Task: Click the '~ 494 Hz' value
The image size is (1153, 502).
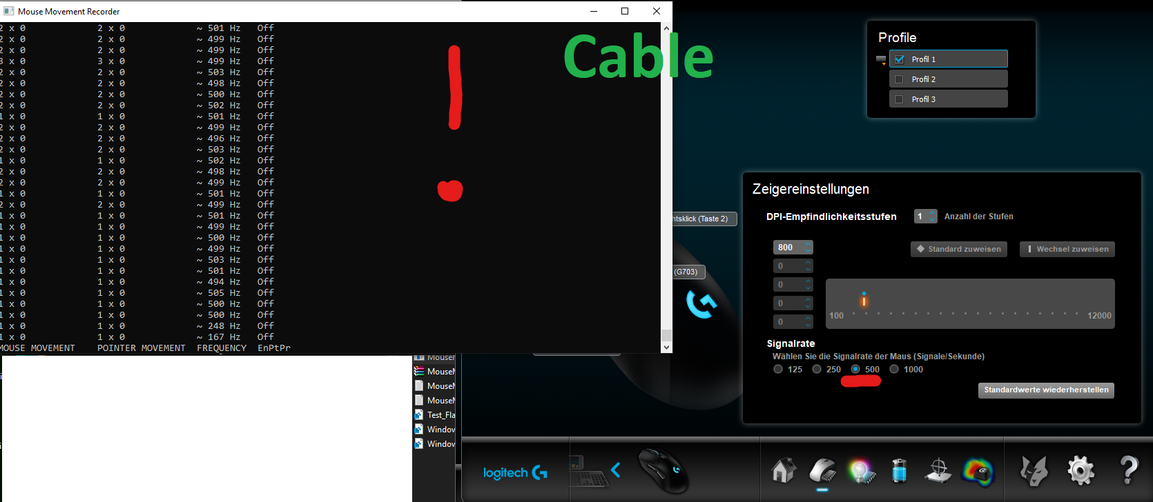Action: click(219, 282)
